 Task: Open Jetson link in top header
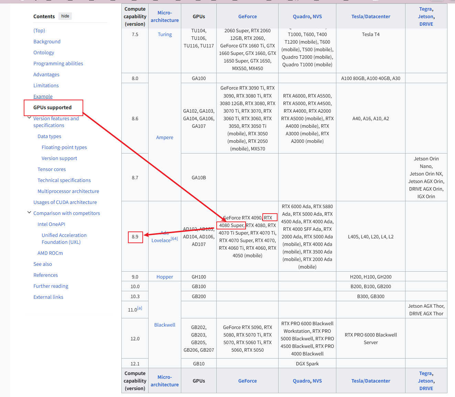point(425,16)
